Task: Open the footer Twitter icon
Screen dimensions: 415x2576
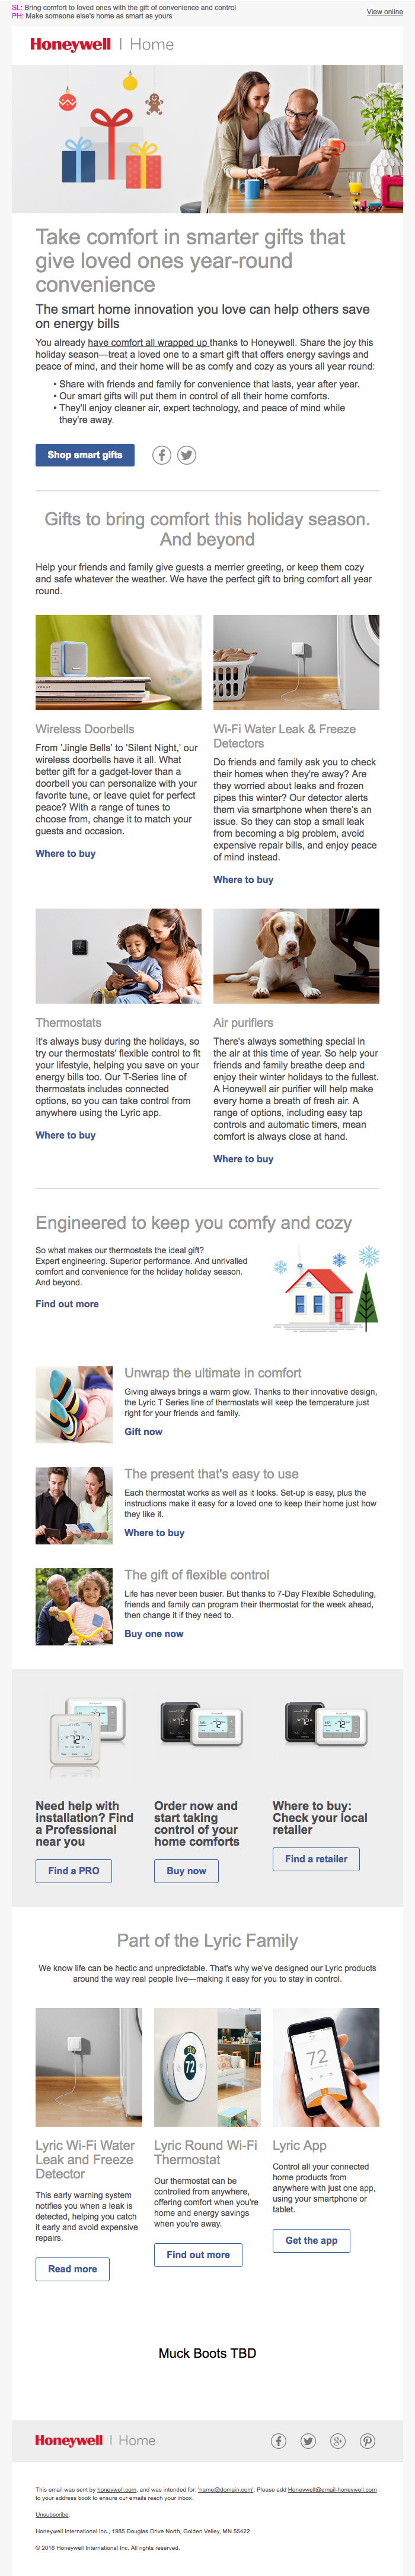Action: coord(308,2441)
